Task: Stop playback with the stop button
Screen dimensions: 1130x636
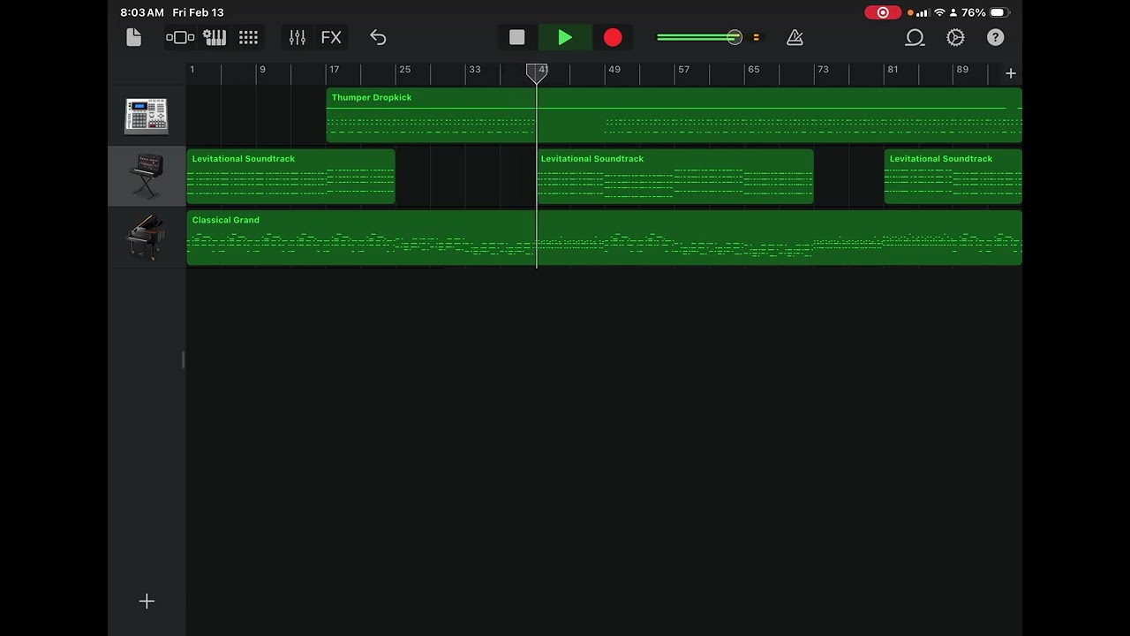Action: point(517,37)
